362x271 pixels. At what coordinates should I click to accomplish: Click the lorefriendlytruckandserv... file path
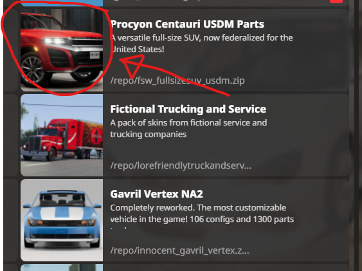pos(181,165)
